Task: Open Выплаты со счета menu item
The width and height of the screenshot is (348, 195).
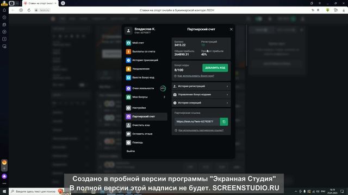Action: click(x=146, y=51)
